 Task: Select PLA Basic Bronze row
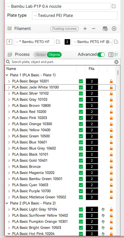click(x=60, y=167)
